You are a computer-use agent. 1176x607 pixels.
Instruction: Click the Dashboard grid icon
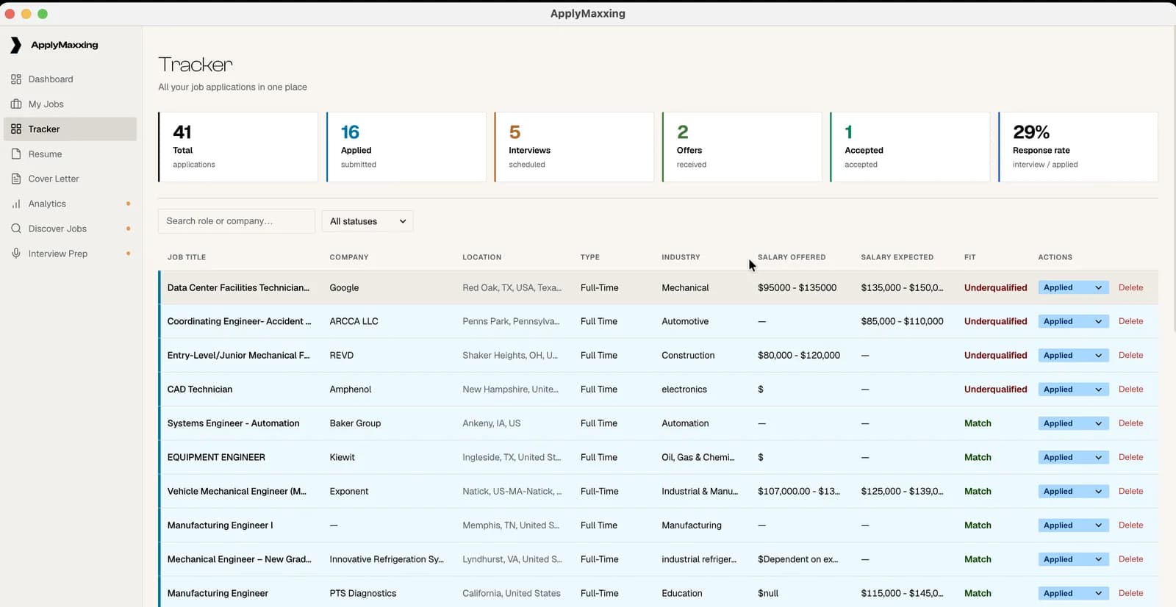click(16, 79)
